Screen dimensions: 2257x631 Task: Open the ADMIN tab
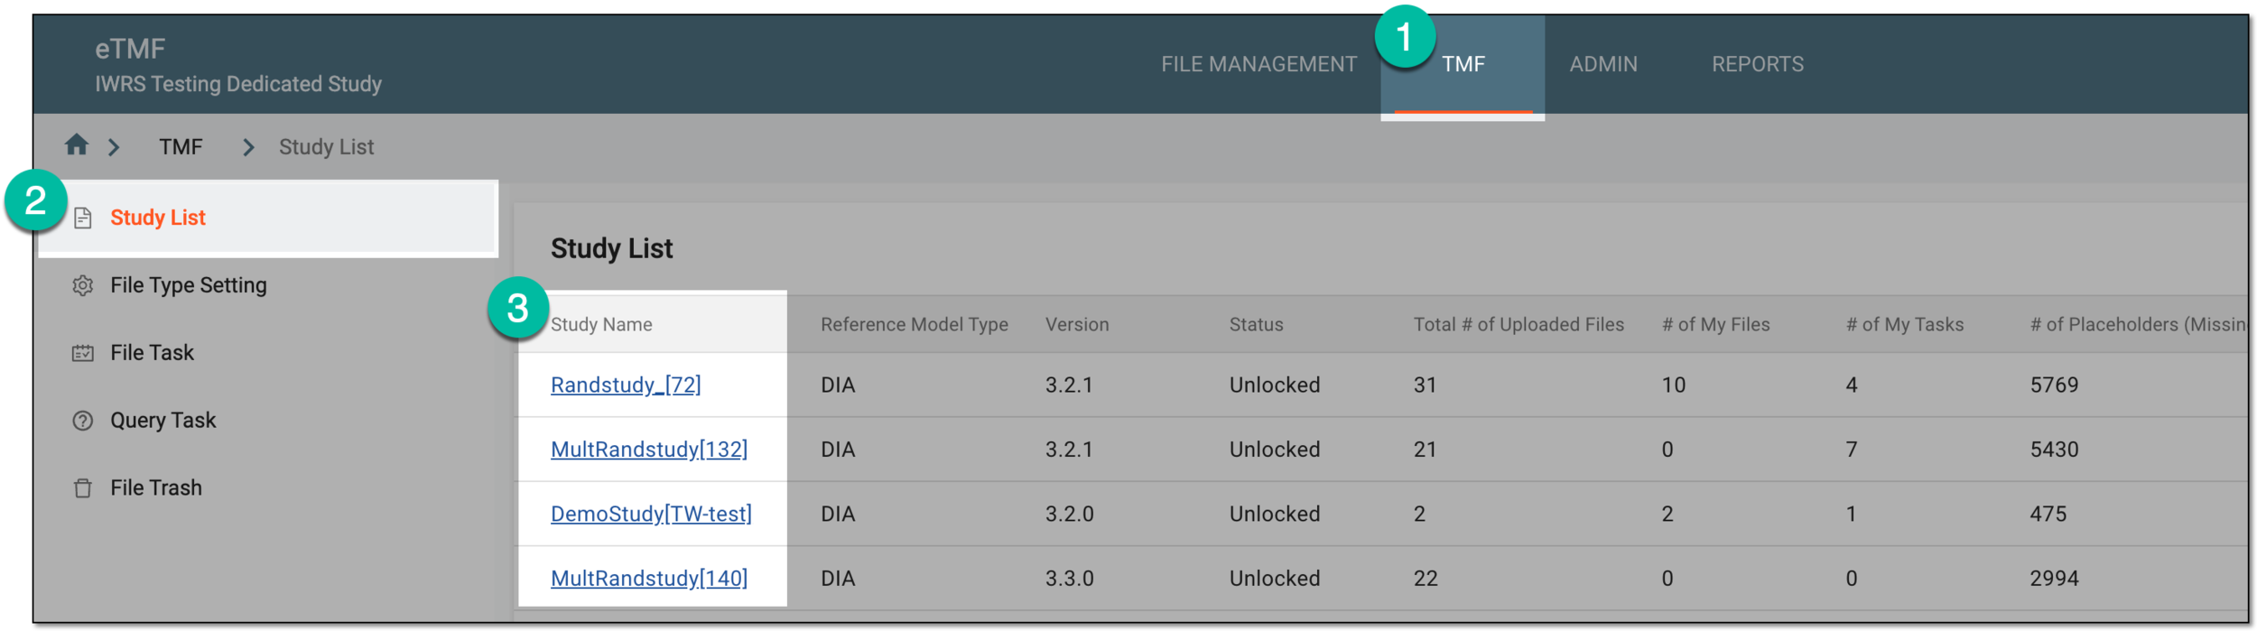pos(1603,64)
